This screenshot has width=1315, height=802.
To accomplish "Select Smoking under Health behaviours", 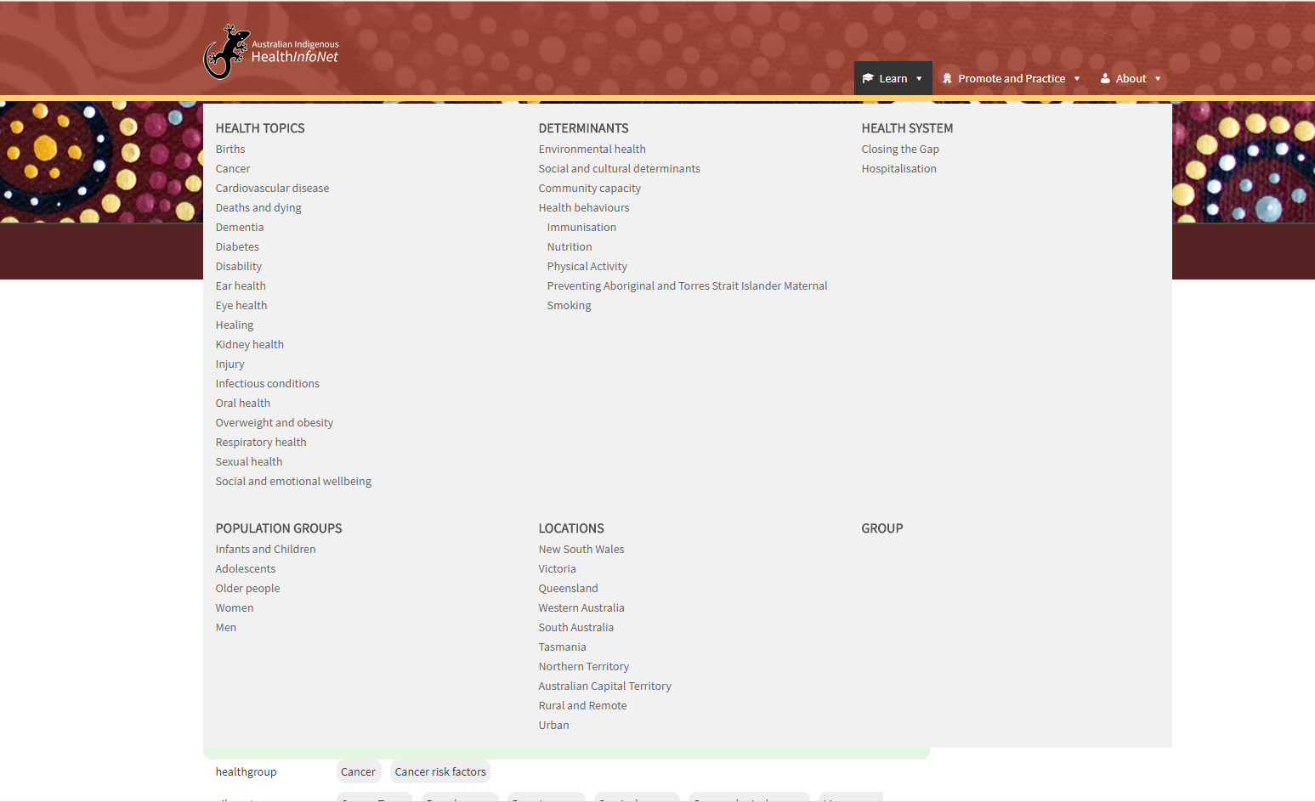I will tap(569, 306).
